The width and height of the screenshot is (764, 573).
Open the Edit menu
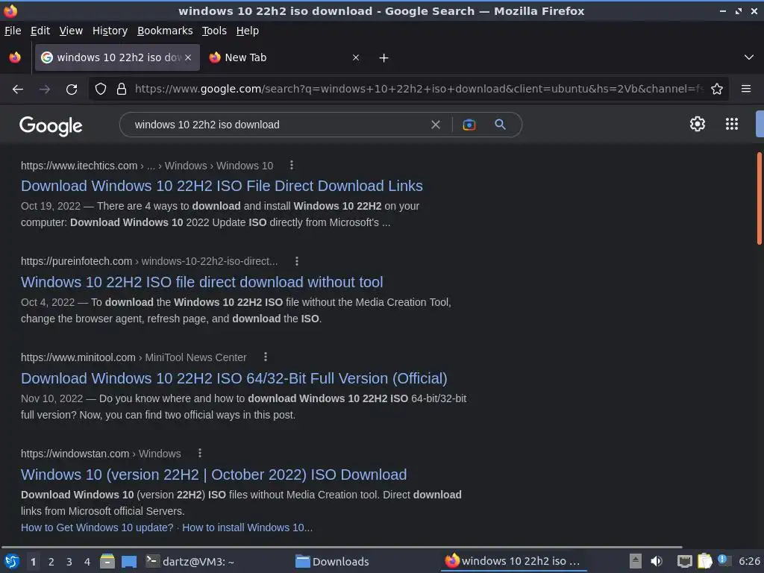40,31
